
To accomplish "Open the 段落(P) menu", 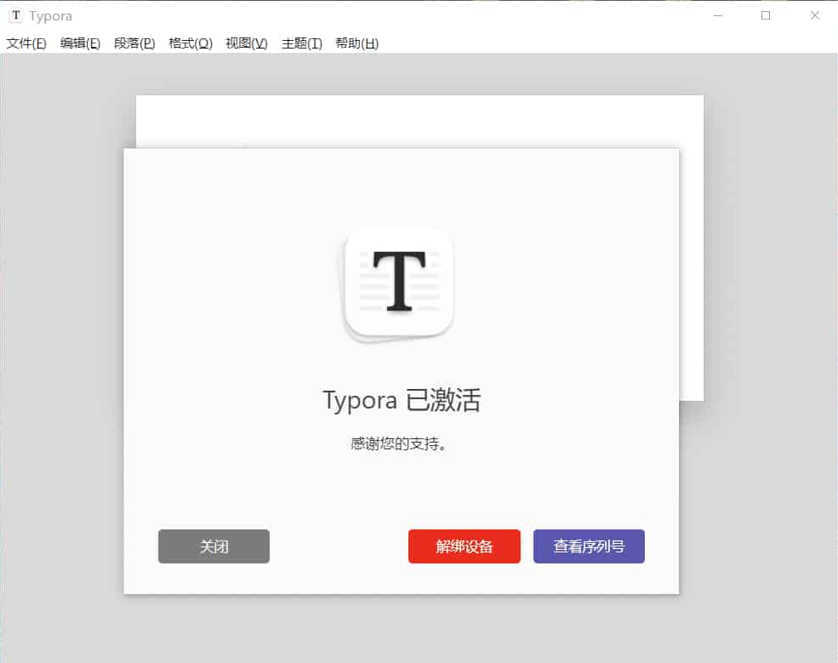I will tap(134, 43).
